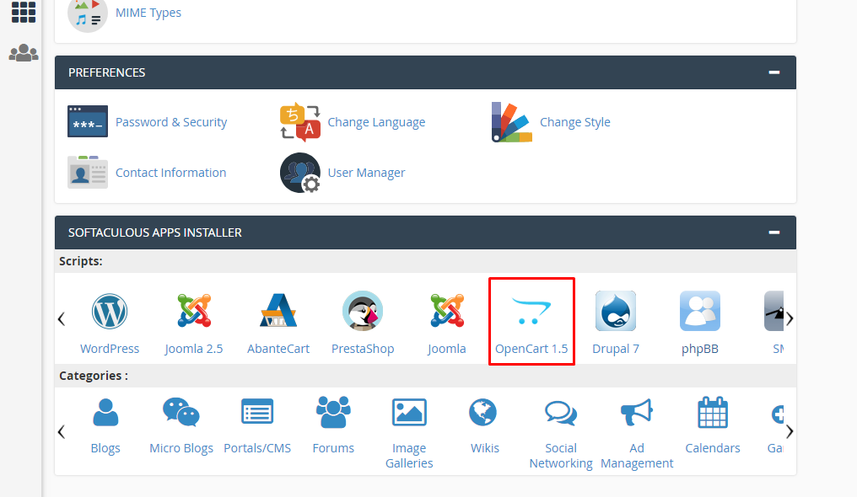The height and width of the screenshot is (497, 857).
Task: Open the Contact Information link
Action: coord(170,173)
